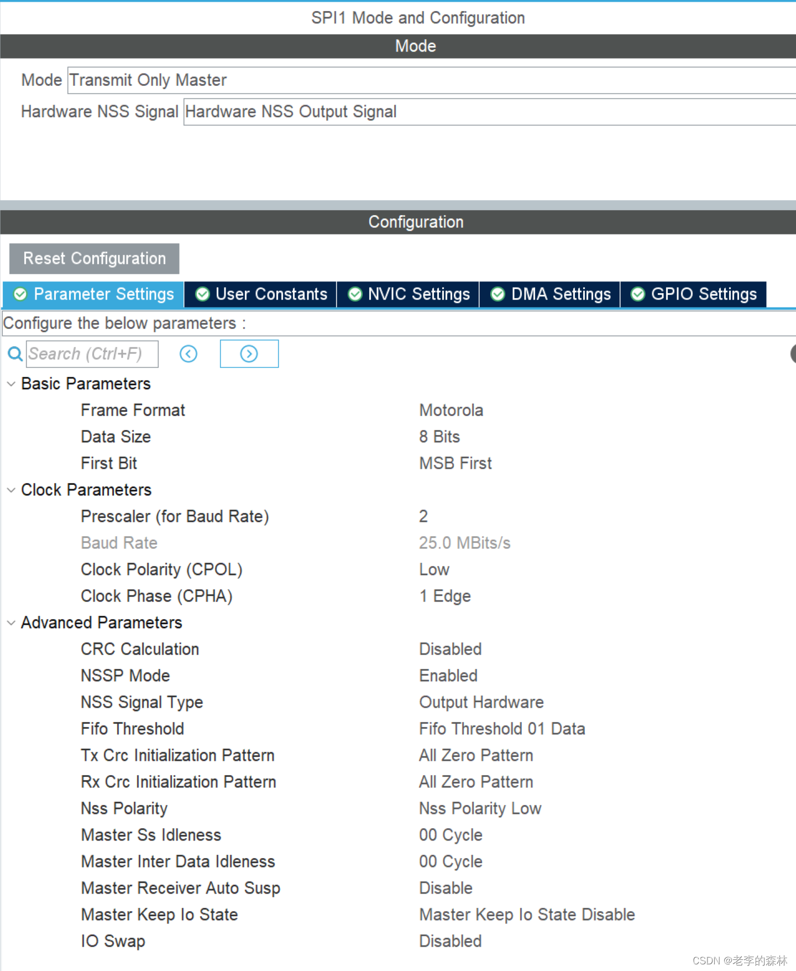Collapse the Clock Parameters section
The image size is (796, 971).
coord(11,490)
